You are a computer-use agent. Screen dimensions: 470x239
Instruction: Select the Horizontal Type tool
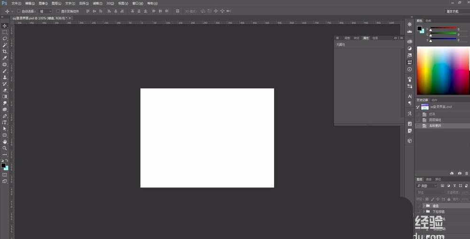click(5, 122)
